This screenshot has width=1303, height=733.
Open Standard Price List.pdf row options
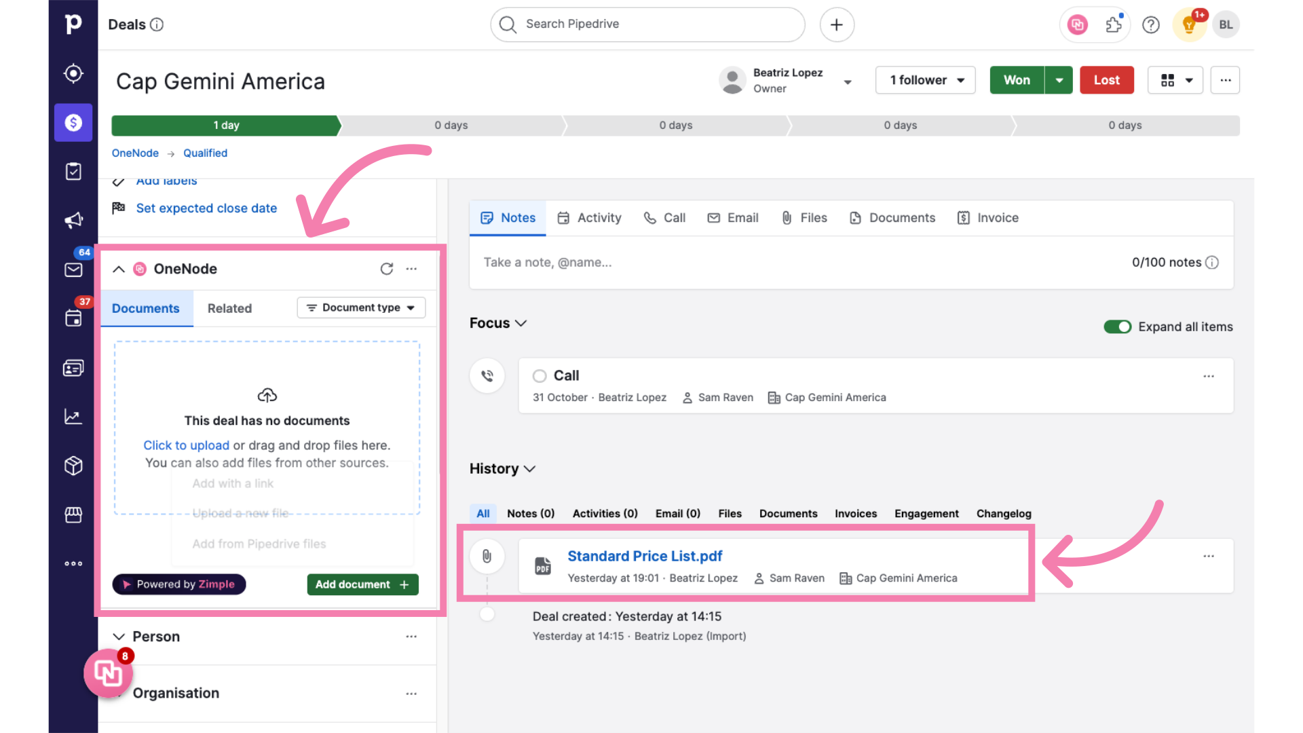pyautogui.click(x=1209, y=556)
